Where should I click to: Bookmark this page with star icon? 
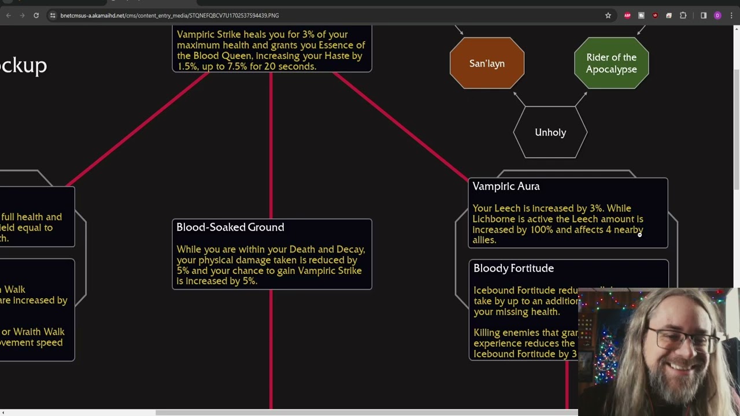(608, 16)
